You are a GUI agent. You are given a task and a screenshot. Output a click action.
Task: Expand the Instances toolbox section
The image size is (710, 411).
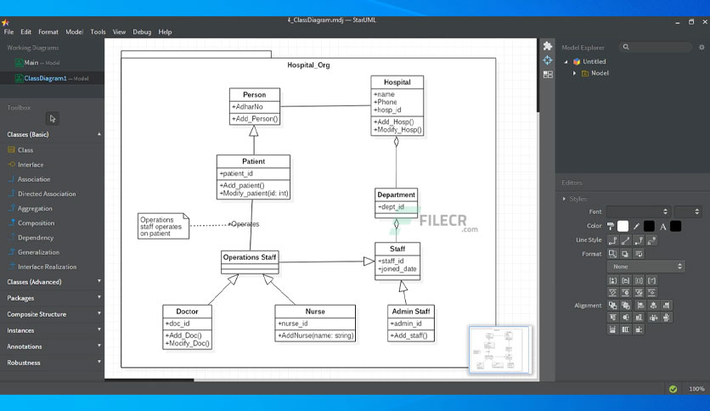pyautogui.click(x=99, y=330)
